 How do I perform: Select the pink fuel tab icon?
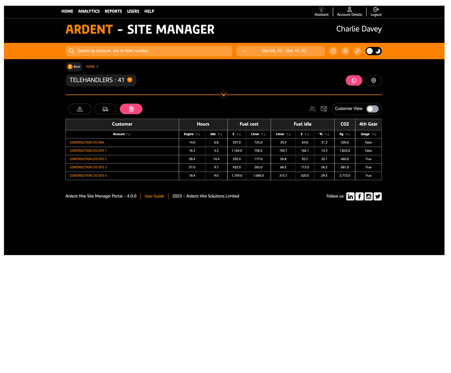coord(131,109)
